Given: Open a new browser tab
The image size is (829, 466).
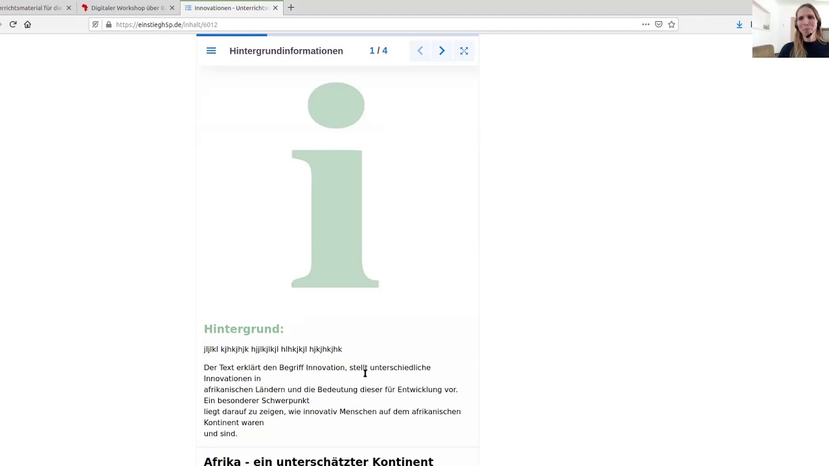Looking at the screenshot, I should tap(291, 8).
